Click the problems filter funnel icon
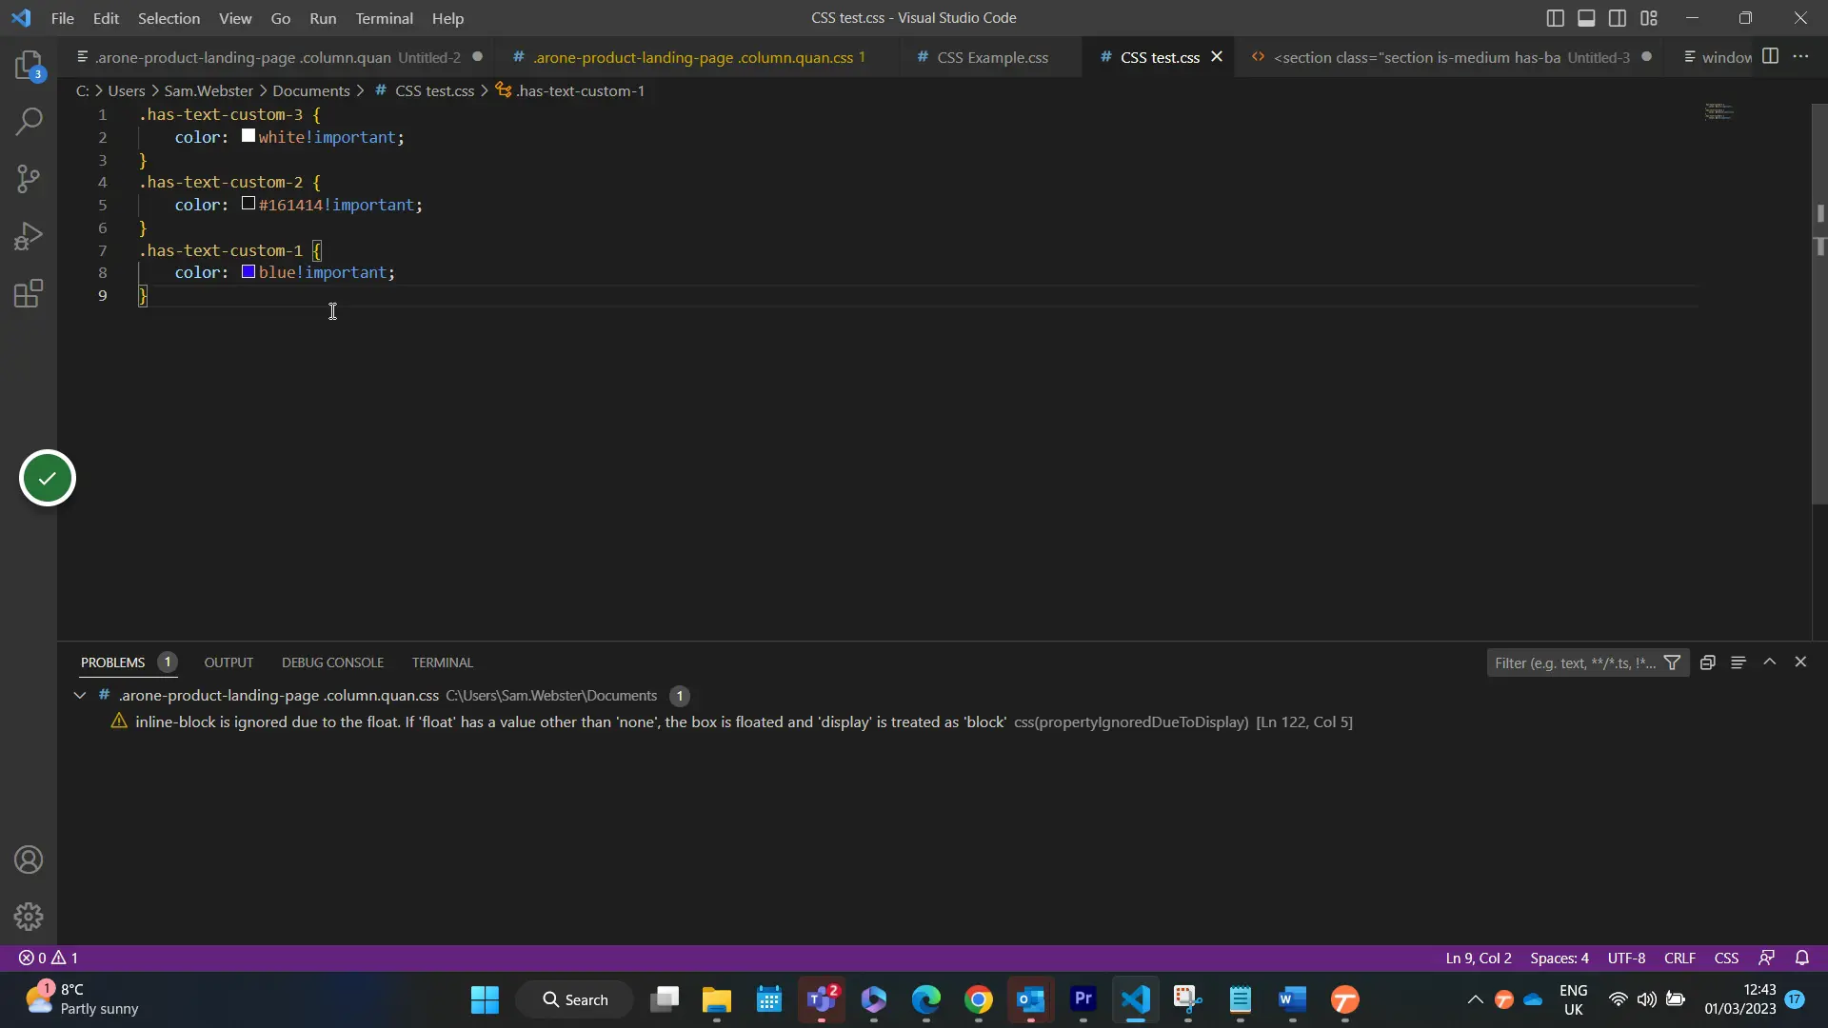Image resolution: width=1828 pixels, height=1028 pixels. point(1672,662)
